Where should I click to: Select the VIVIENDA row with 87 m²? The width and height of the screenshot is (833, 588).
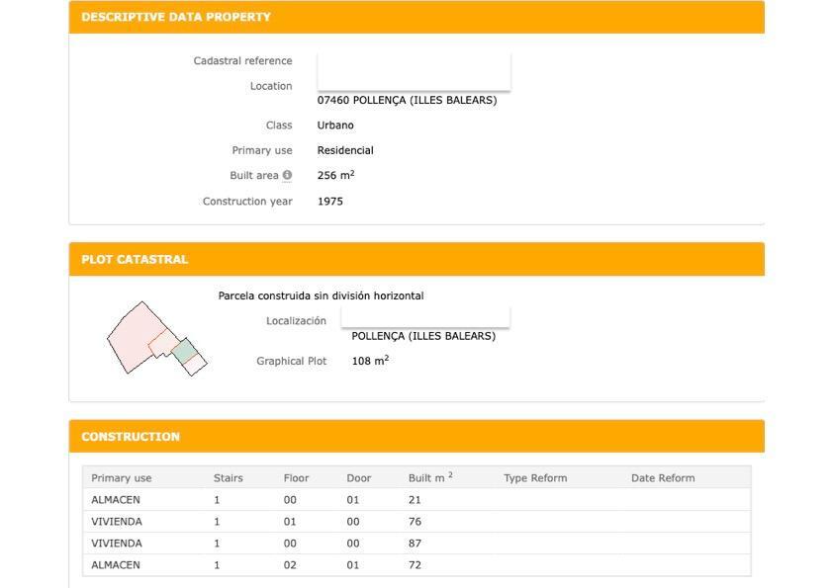pos(416,544)
